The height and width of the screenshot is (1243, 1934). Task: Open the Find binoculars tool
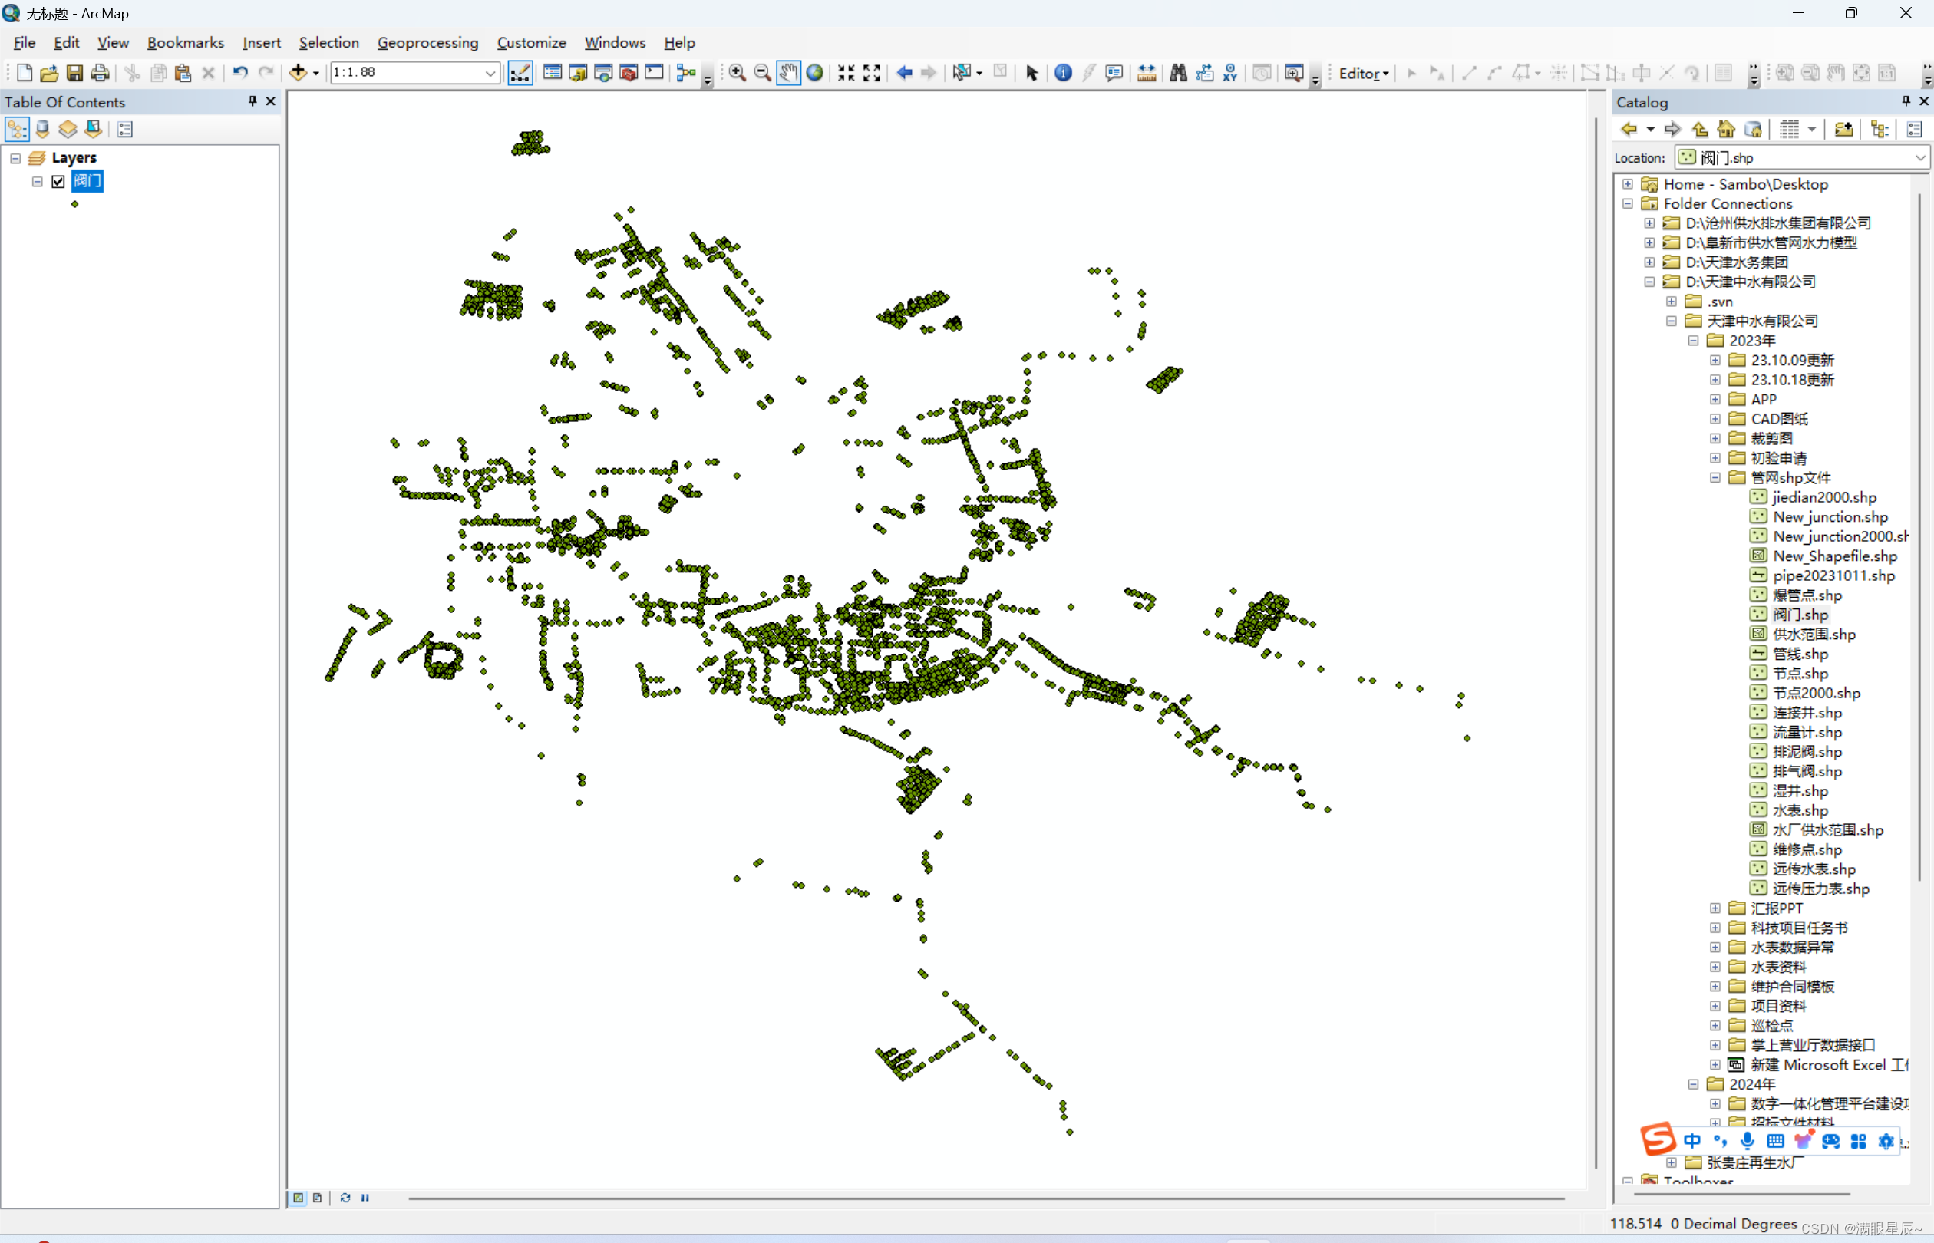coord(1178,73)
